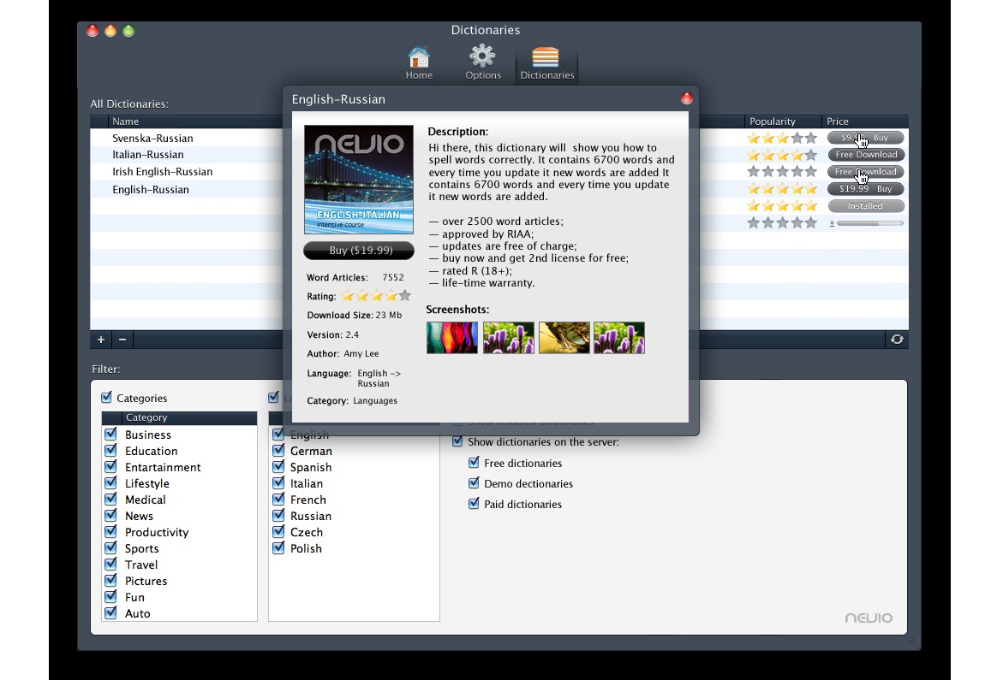Click the remove (−) dictionary button

[122, 340]
